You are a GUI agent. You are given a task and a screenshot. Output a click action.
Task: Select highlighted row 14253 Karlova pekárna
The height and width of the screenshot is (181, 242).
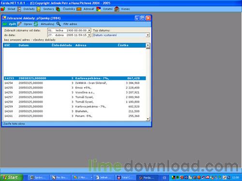(75, 78)
